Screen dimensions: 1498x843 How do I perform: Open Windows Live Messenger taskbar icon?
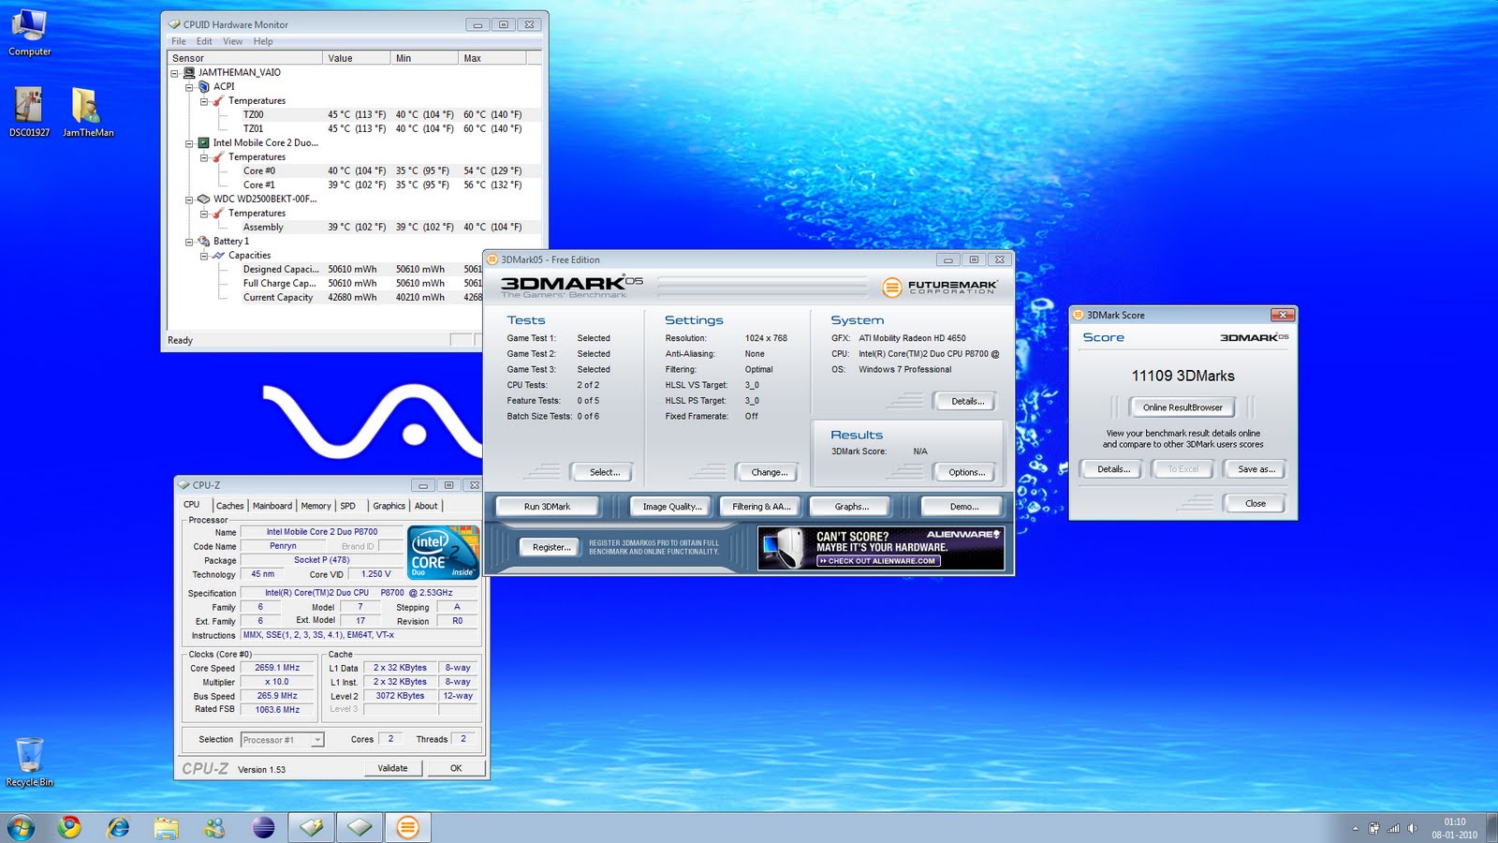coord(215,827)
